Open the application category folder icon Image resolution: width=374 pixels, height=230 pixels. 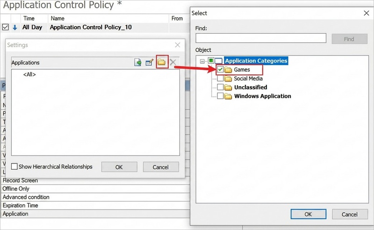161,62
